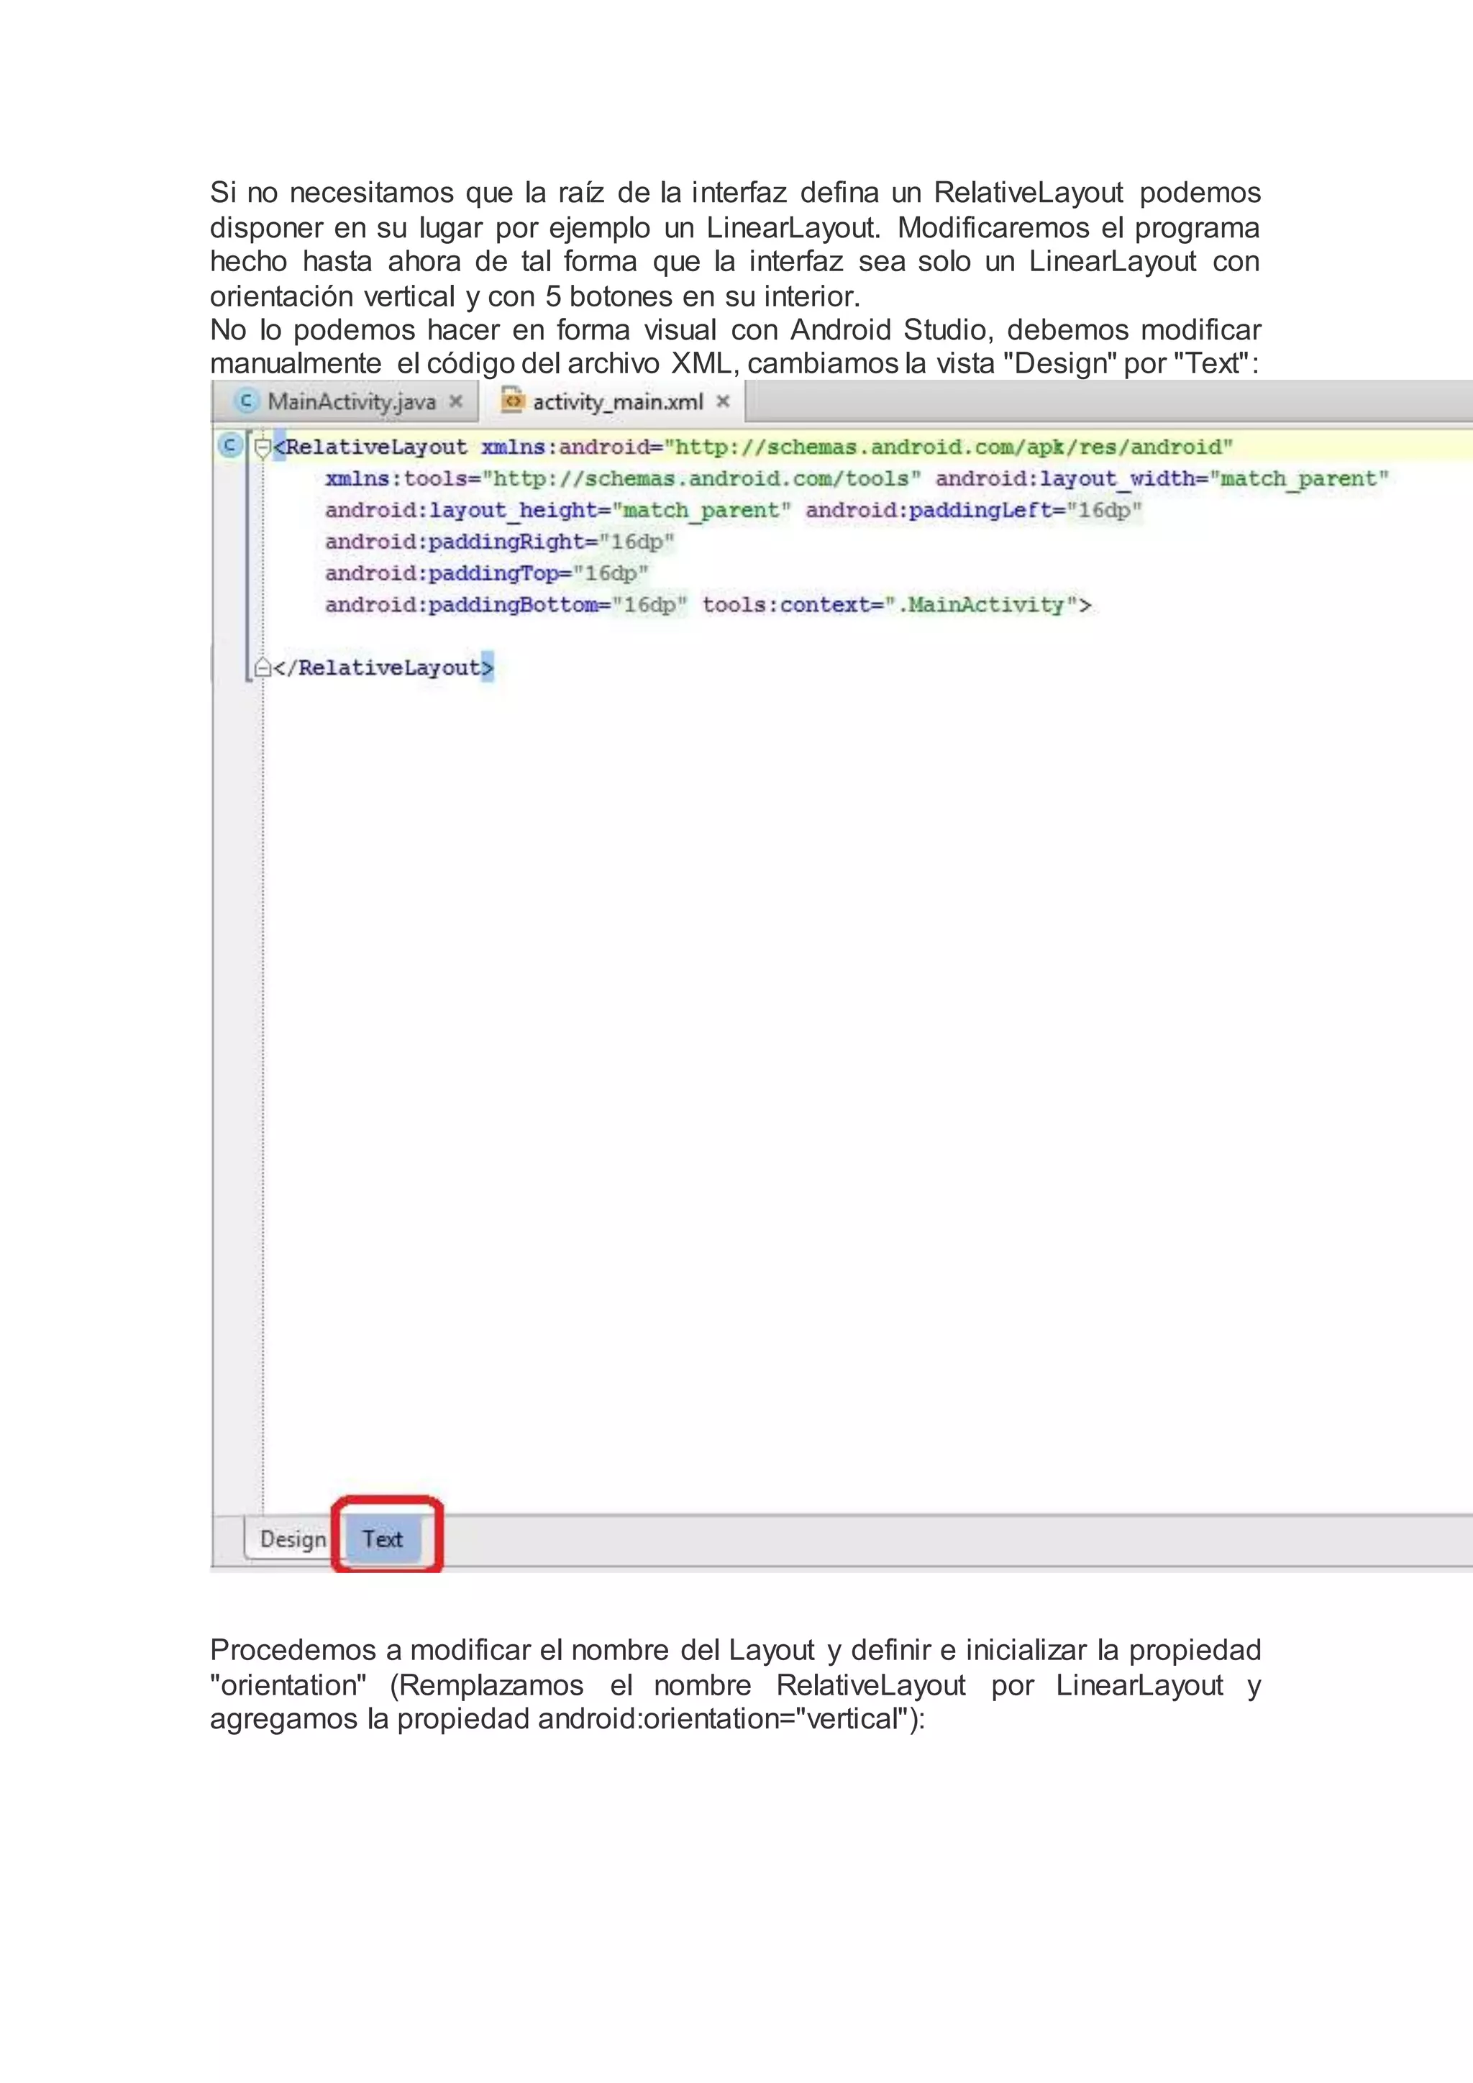Image resolution: width=1473 pixels, height=2083 pixels.
Task: Collapse the opening RelativeLayout tag fold marker
Action: [x=262, y=448]
